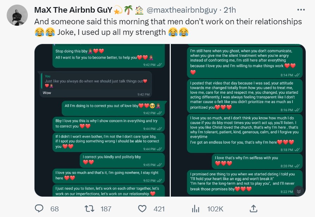Screen dimensions: 318x217
Task: Click the share upload arrow icon
Action: 253,209
